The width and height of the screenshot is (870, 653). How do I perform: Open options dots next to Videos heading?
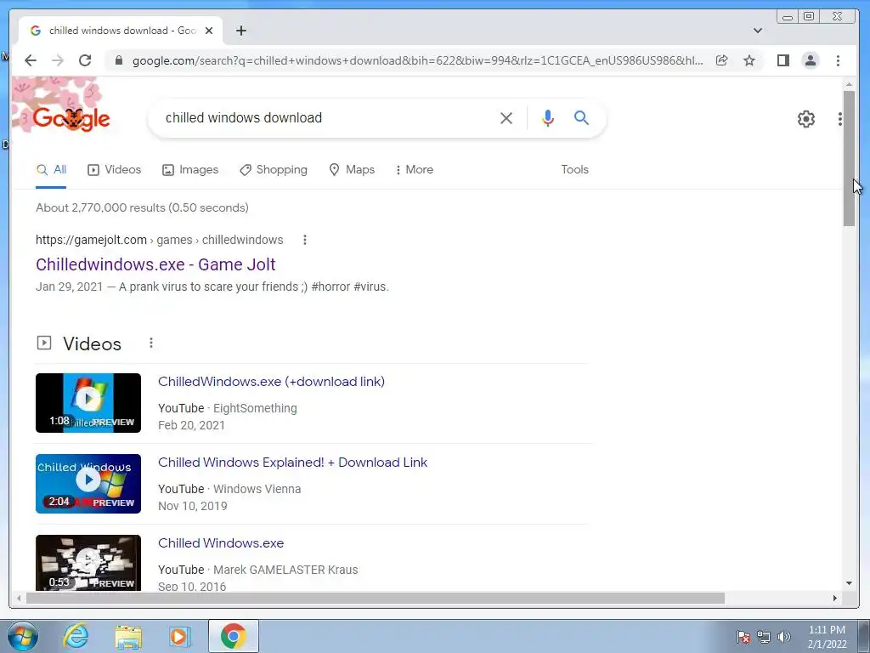(151, 344)
